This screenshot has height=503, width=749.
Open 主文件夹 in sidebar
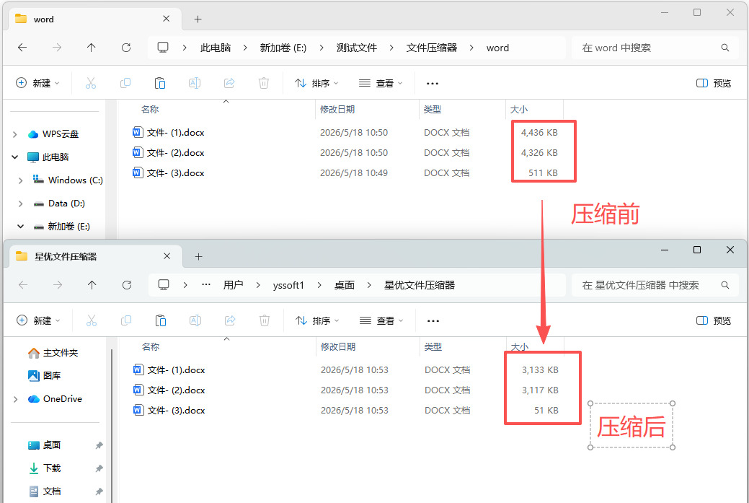(x=53, y=353)
